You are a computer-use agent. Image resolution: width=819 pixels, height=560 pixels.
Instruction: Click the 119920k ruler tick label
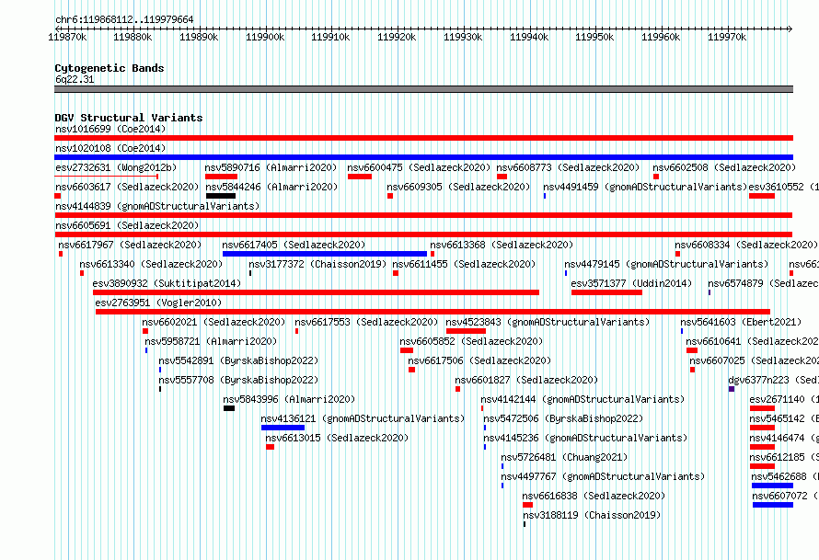coord(397,37)
